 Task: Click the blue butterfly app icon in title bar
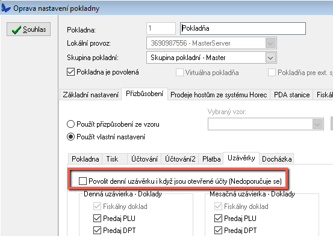6,8
